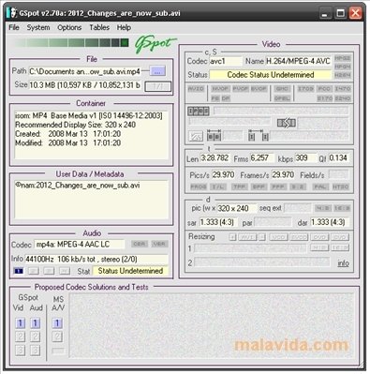The image size is (370, 374).
Task: Click the file Size field
Action: [84, 85]
